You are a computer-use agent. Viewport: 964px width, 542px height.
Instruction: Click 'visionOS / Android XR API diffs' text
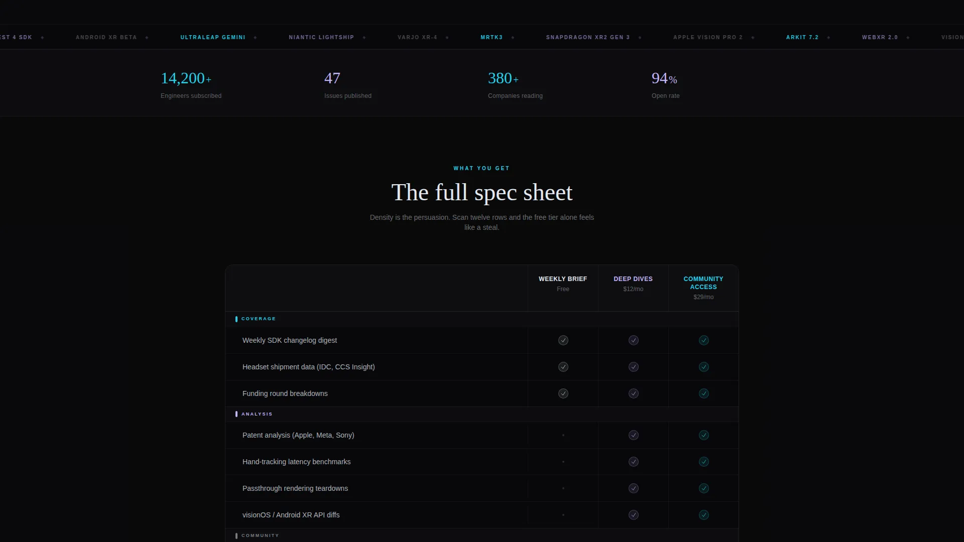(x=291, y=515)
